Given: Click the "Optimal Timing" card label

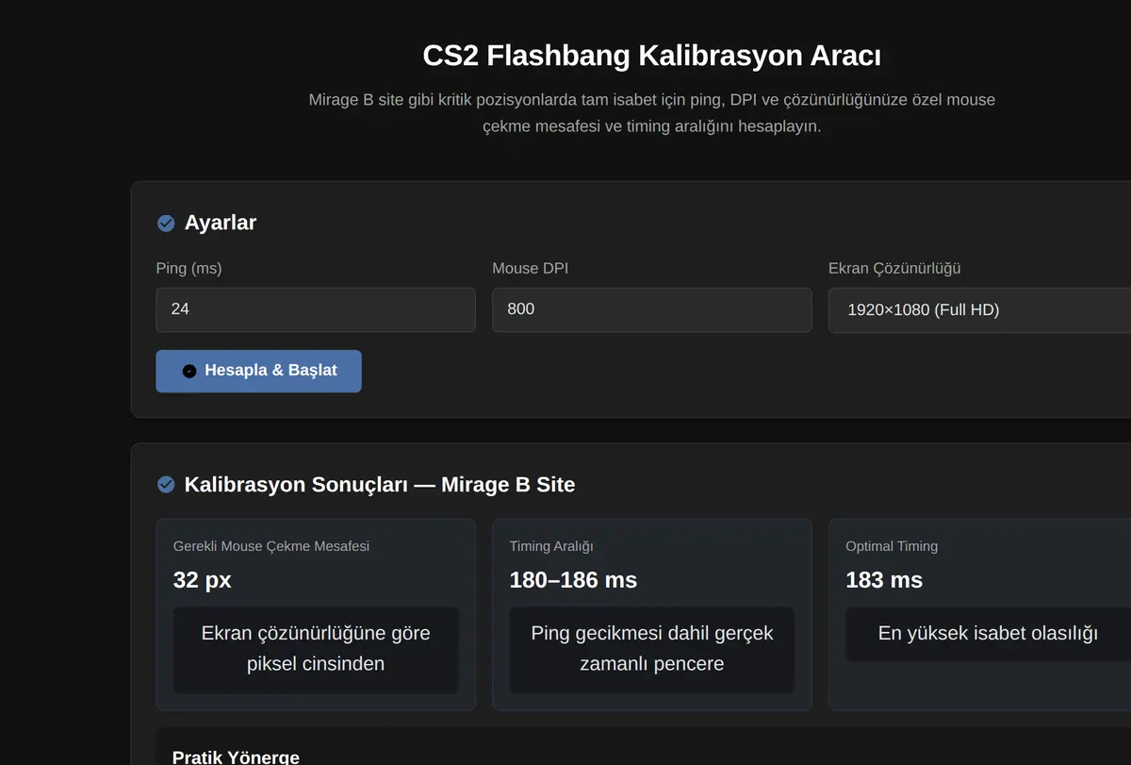Looking at the screenshot, I should point(892,546).
